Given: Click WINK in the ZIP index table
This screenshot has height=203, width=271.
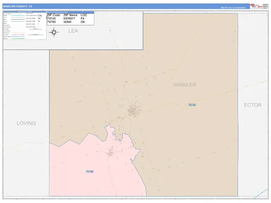Looking at the screenshot, I should [67, 22].
